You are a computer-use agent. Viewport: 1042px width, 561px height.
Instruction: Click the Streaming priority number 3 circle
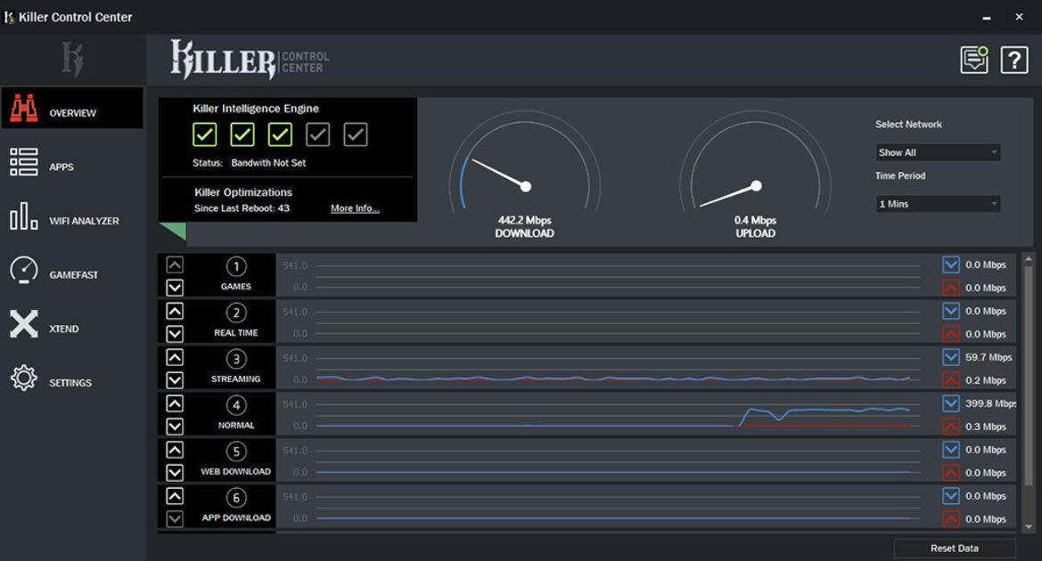tap(236, 359)
